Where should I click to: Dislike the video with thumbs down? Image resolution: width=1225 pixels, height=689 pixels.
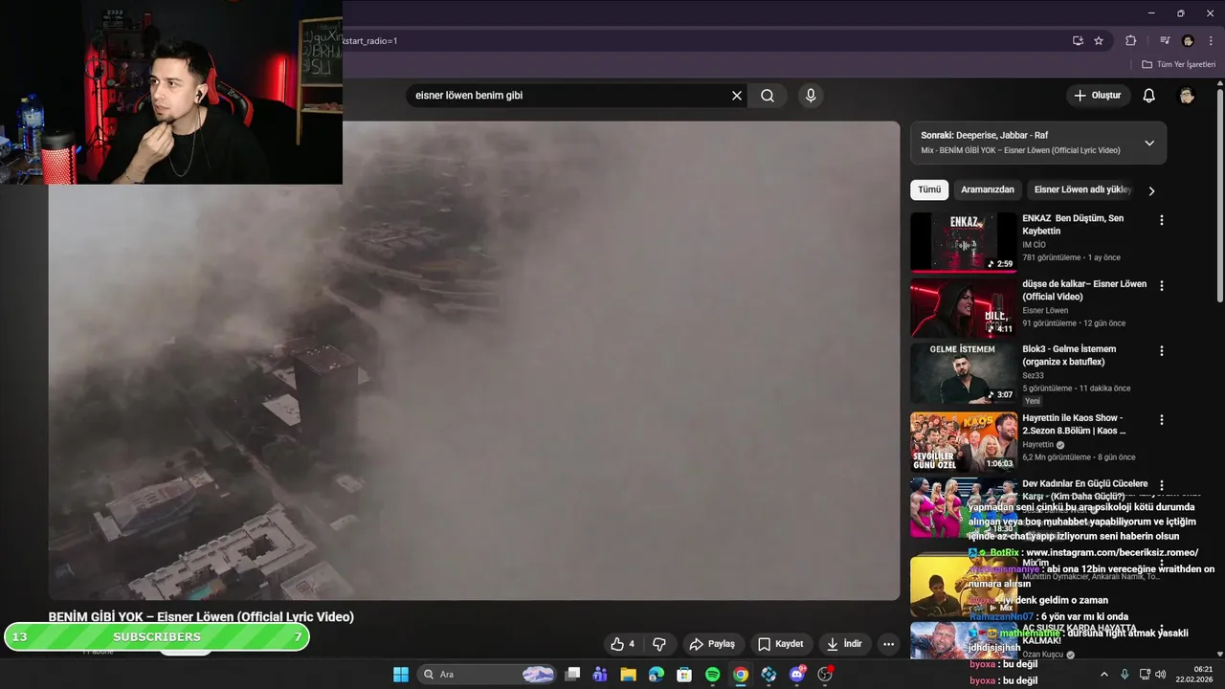tap(658, 644)
